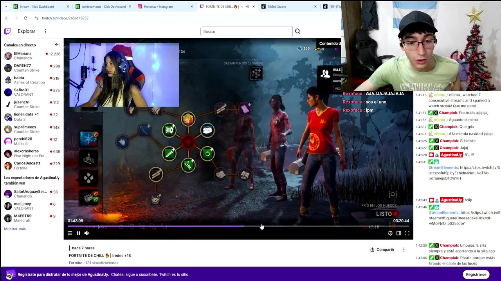The width and height of the screenshot is (501, 281).
Task: Mute the video player volume
Action: point(87,233)
